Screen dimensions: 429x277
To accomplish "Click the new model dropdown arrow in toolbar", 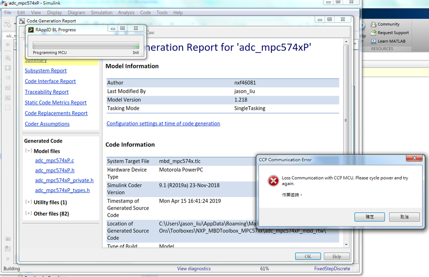I will click(x=15, y=24).
